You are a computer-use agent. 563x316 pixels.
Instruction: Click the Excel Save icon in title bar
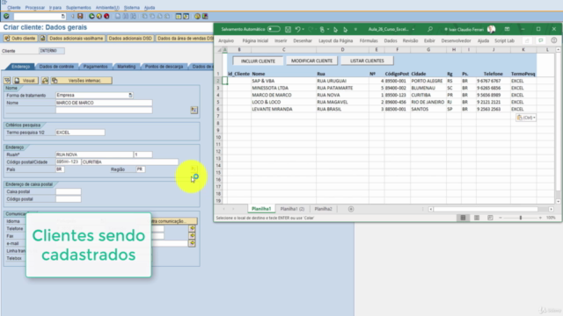click(288, 29)
